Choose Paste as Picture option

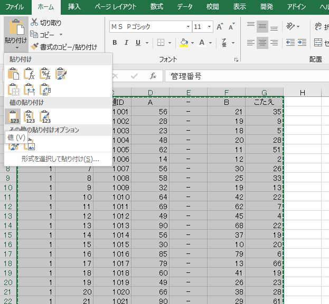coord(30,145)
